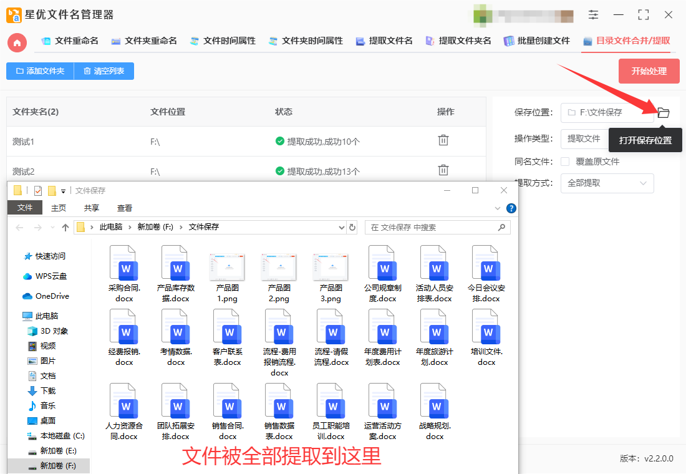Open the 目录文件合并/提取 tab
The image size is (686, 474).
pyautogui.click(x=627, y=41)
